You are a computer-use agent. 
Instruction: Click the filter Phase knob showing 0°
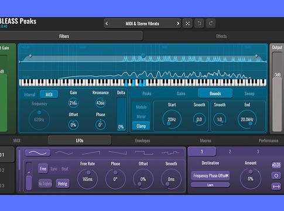101,125
